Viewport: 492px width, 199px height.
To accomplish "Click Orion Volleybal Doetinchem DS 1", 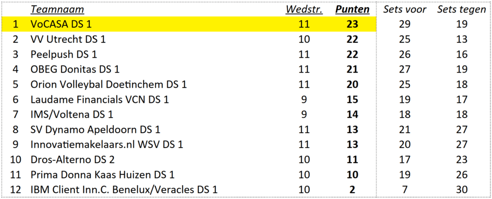I will (108, 85).
